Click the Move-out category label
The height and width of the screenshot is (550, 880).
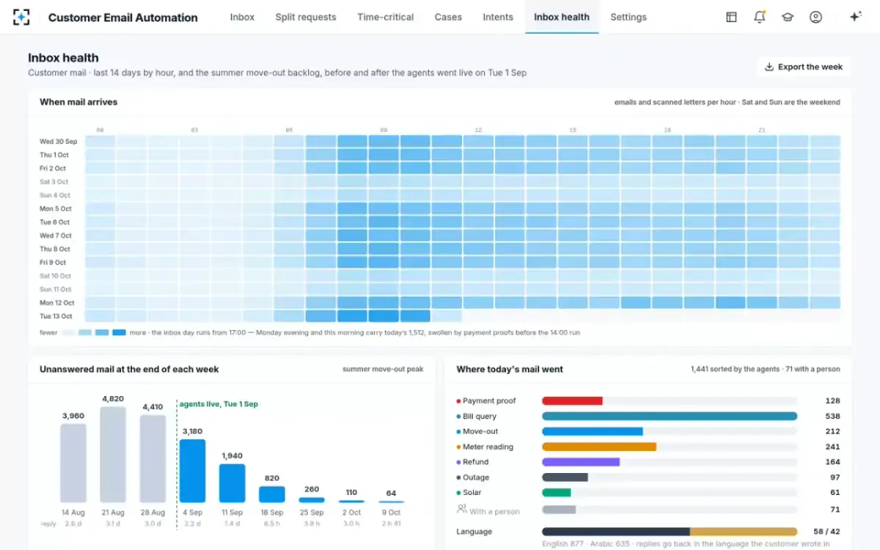coord(480,432)
